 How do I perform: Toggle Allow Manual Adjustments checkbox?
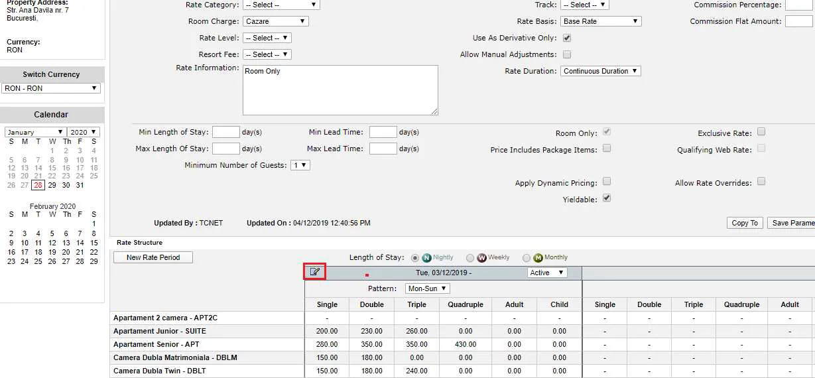click(x=567, y=55)
